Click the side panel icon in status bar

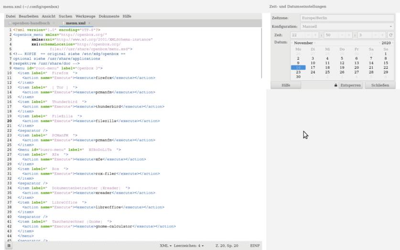coord(9,246)
